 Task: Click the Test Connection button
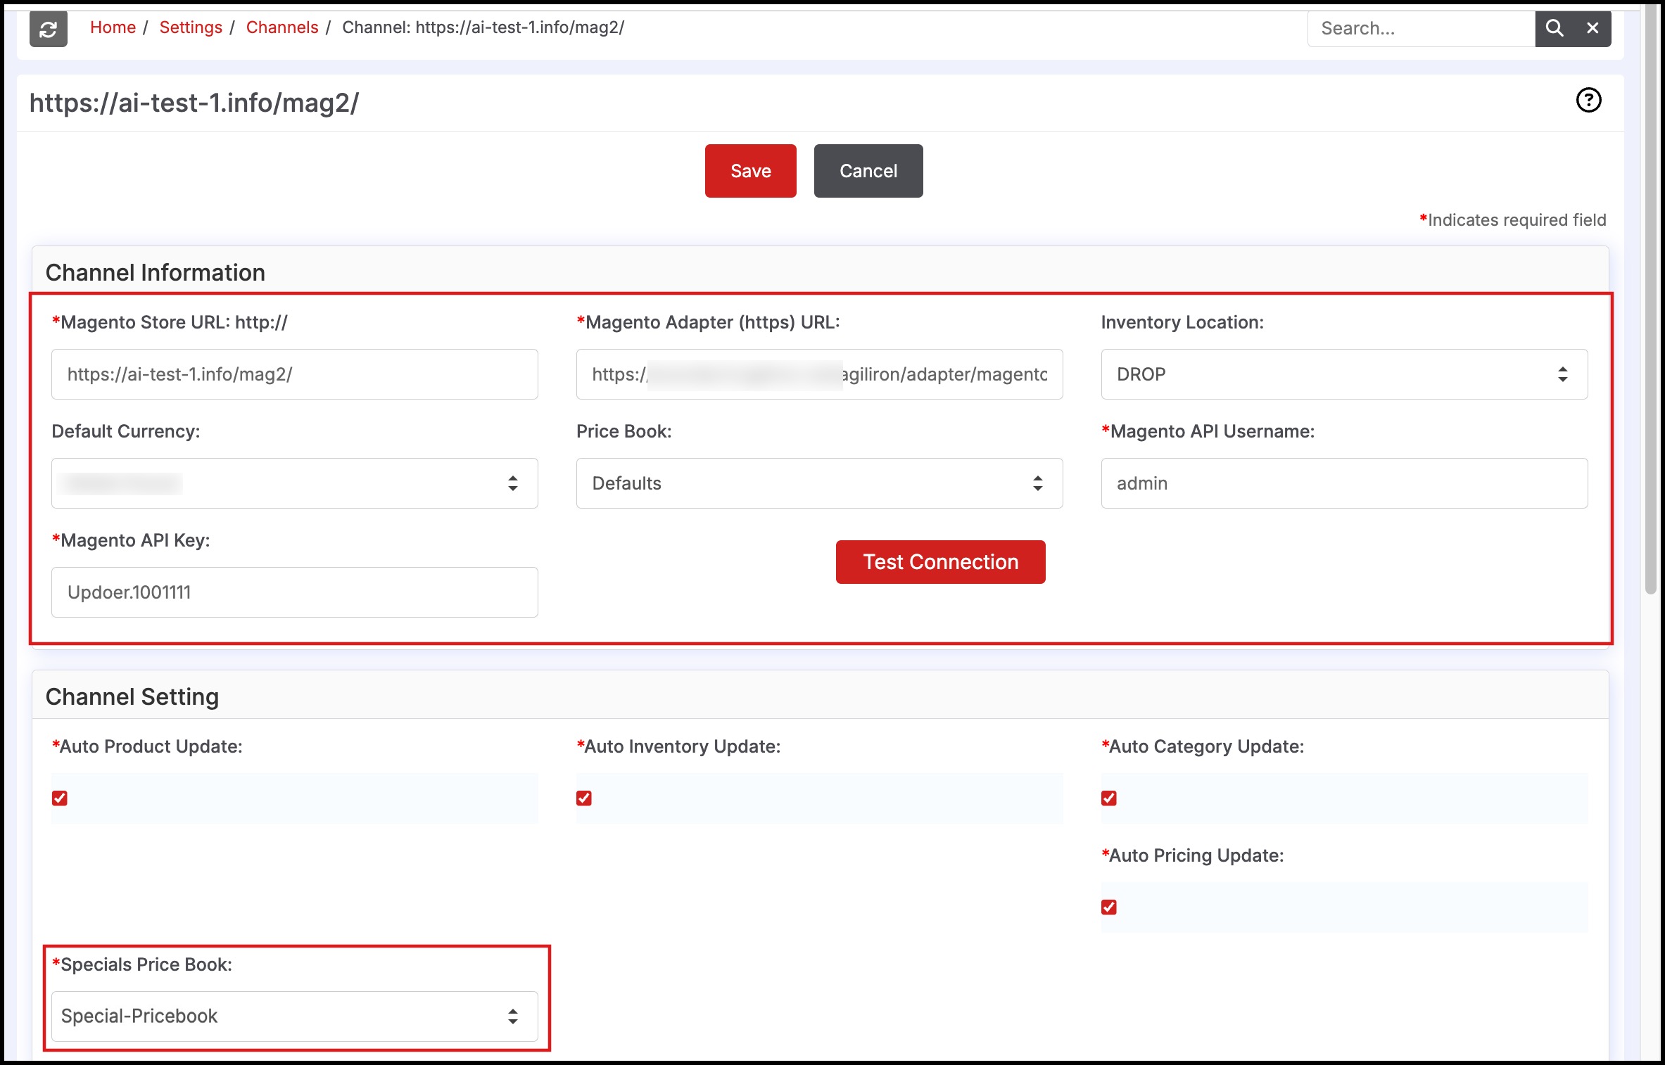point(941,562)
